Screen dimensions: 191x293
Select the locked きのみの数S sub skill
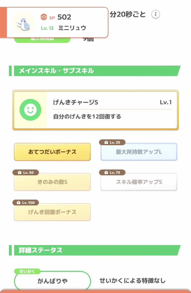click(52, 182)
